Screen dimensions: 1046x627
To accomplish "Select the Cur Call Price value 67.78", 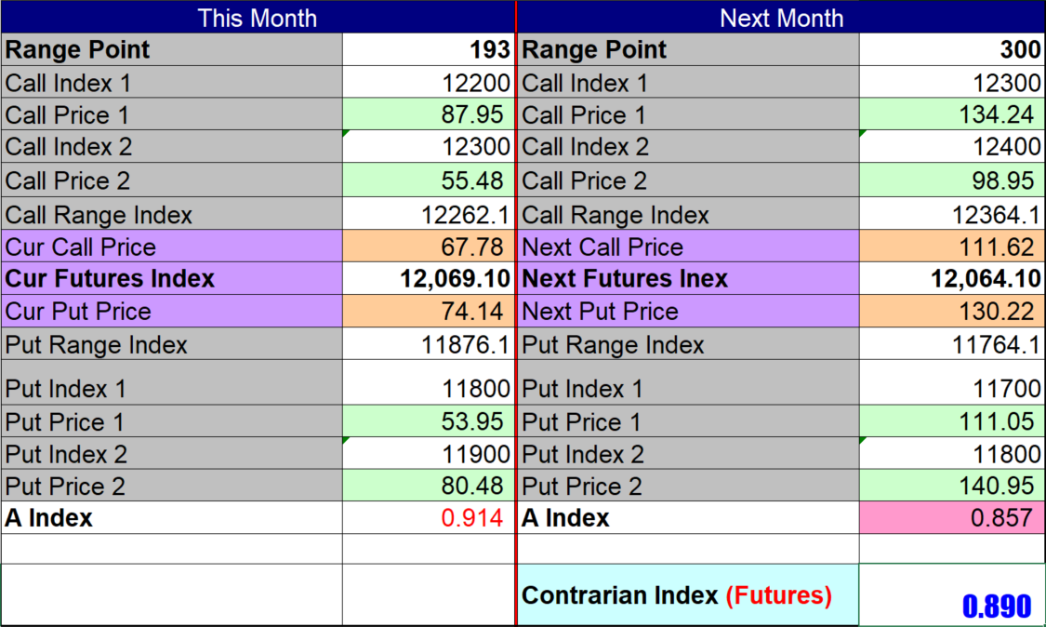I will tap(429, 247).
